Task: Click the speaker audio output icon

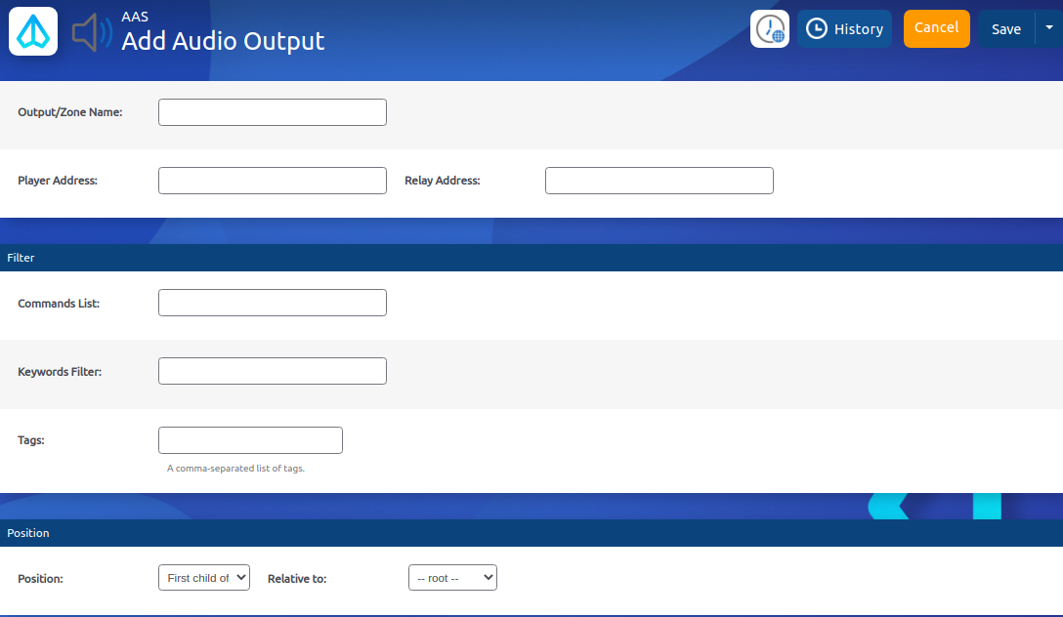Action: pyautogui.click(x=92, y=32)
